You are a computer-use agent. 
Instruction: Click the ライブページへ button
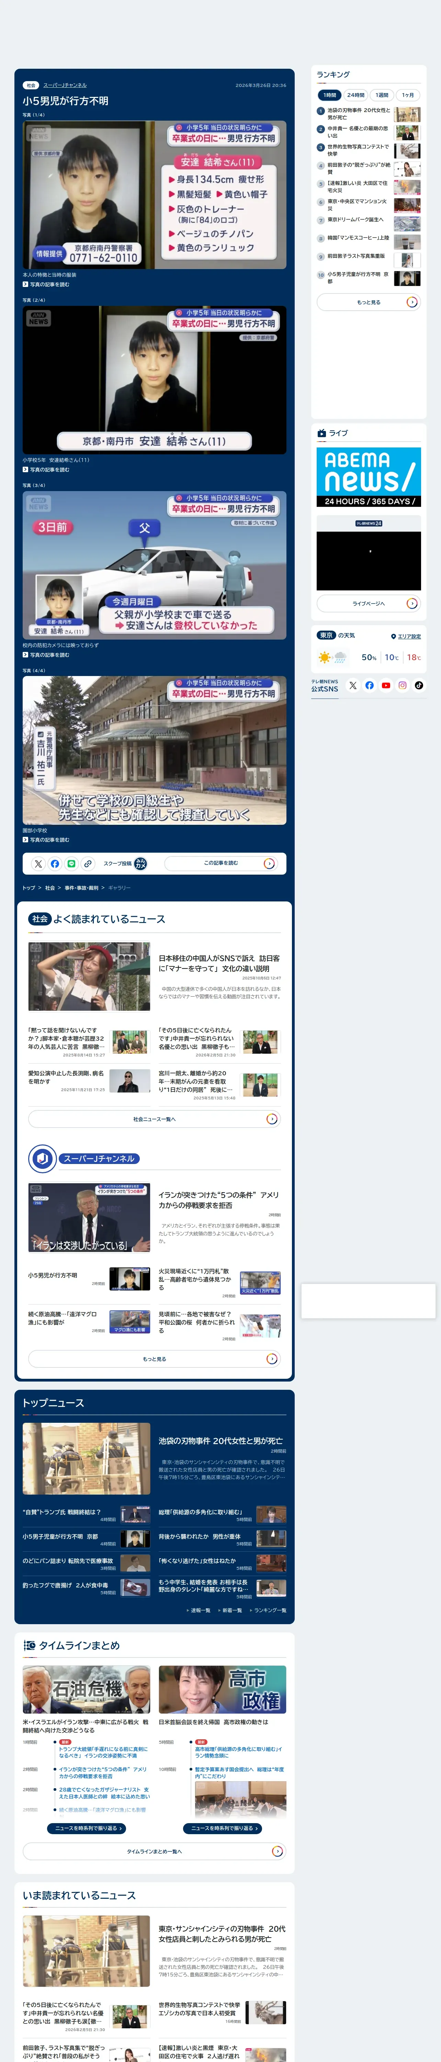pyautogui.click(x=369, y=603)
